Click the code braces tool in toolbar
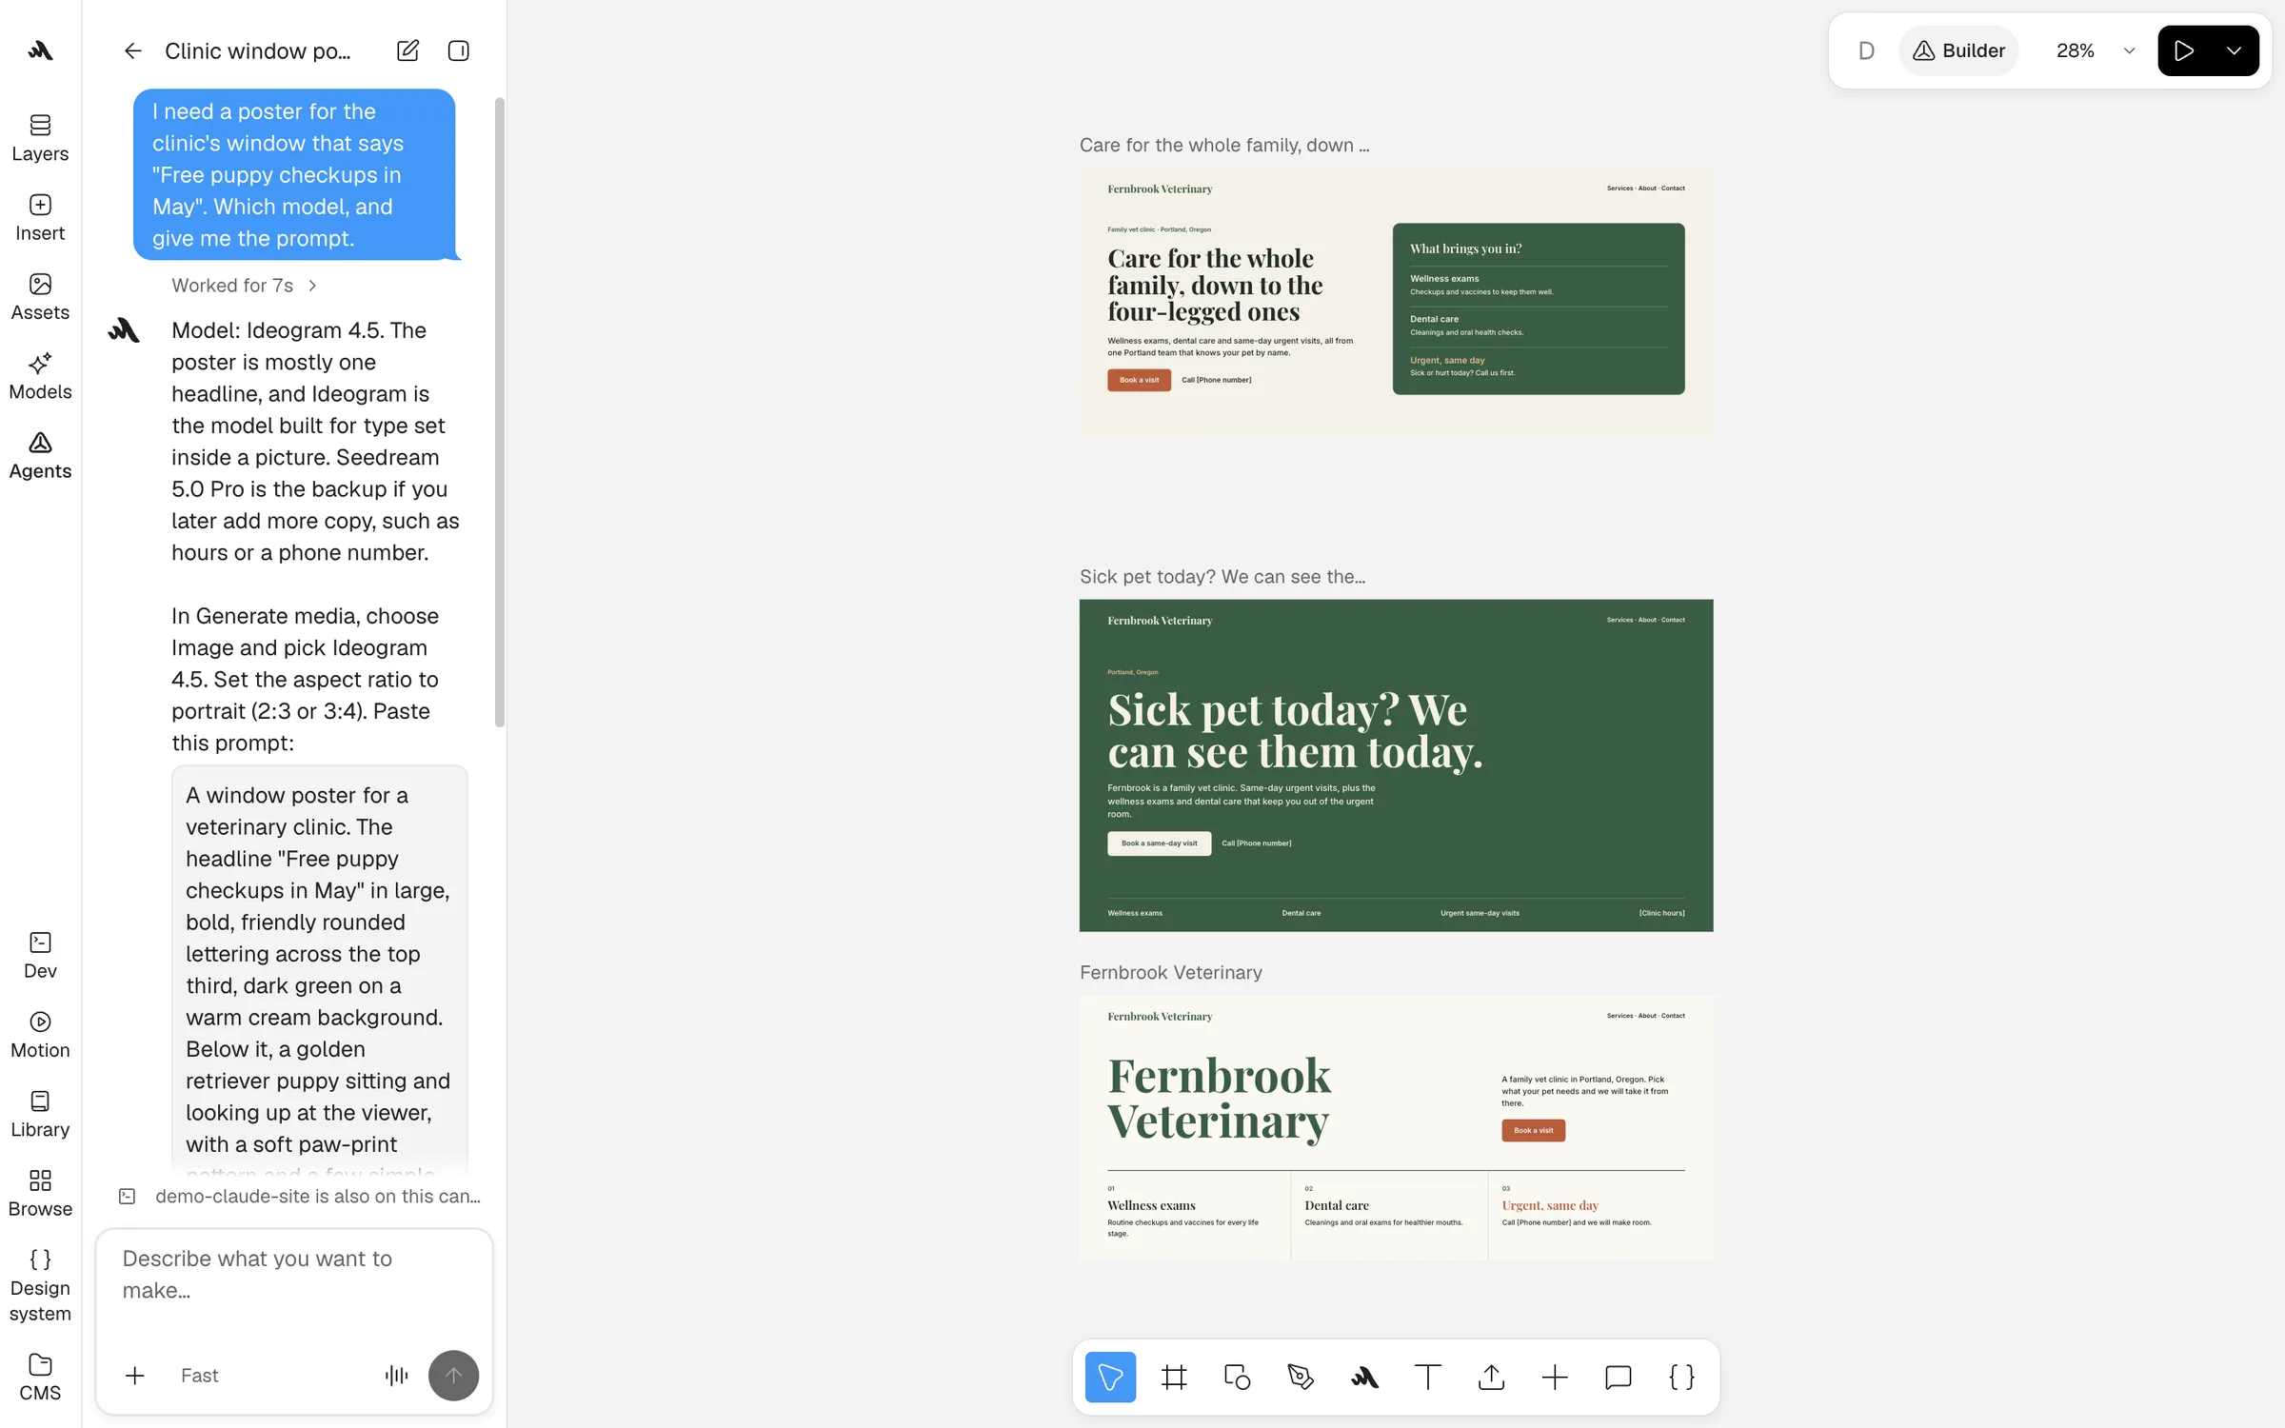The image size is (2285, 1428). point(1681,1377)
